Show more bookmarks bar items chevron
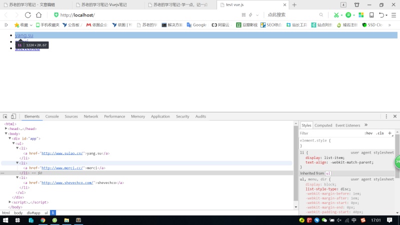This screenshot has width=400, height=225. pos(389,25)
